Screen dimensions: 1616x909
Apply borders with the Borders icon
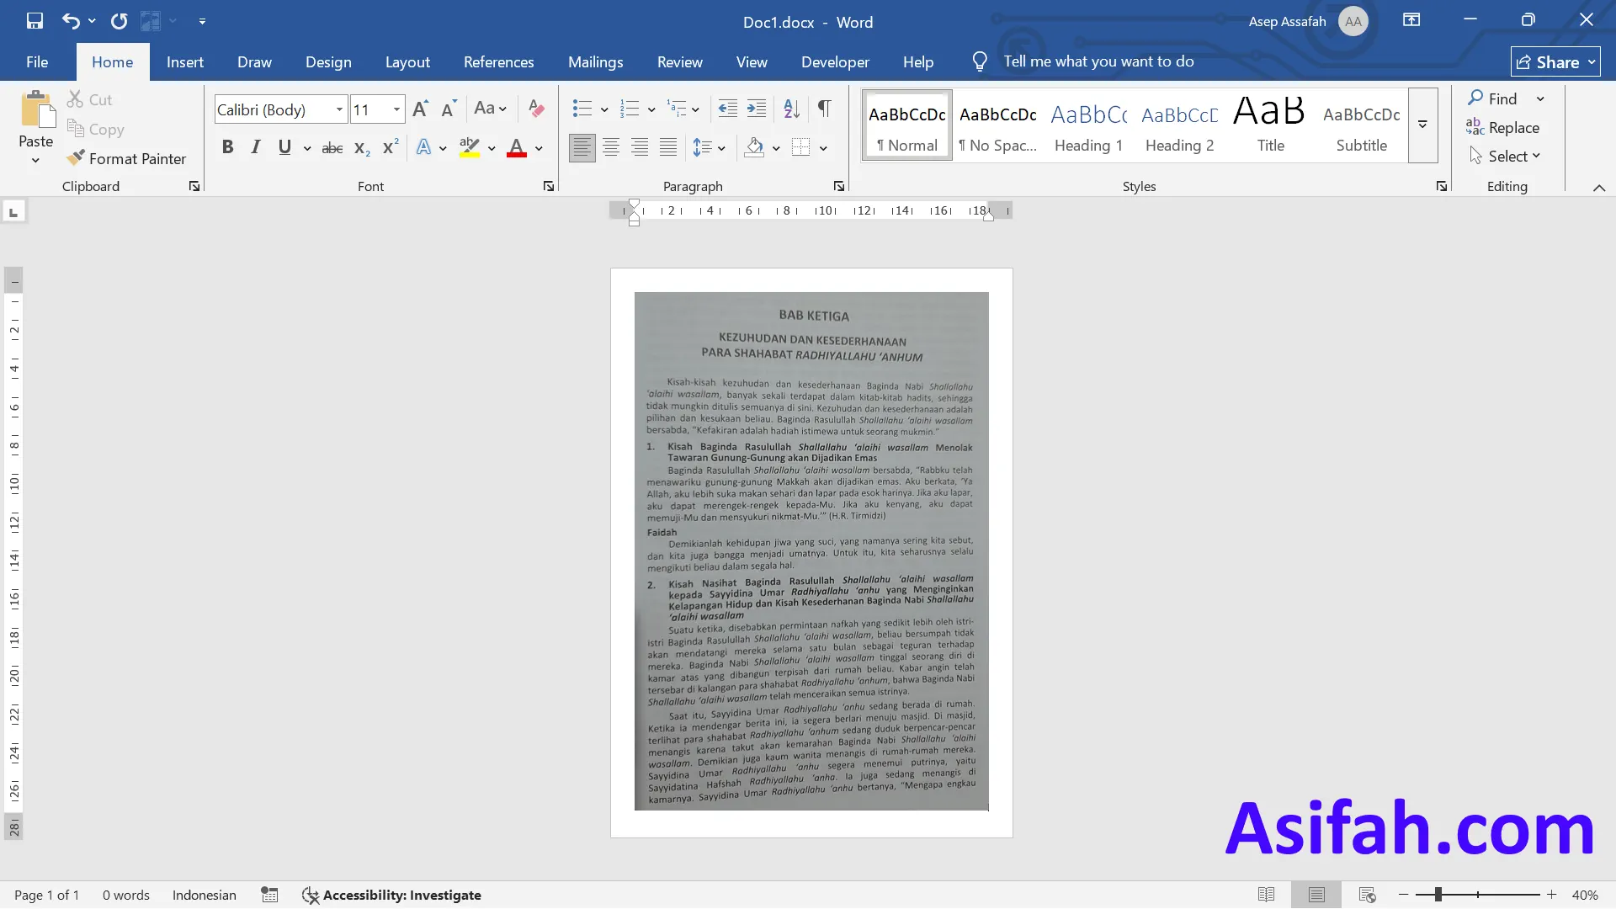(x=801, y=148)
